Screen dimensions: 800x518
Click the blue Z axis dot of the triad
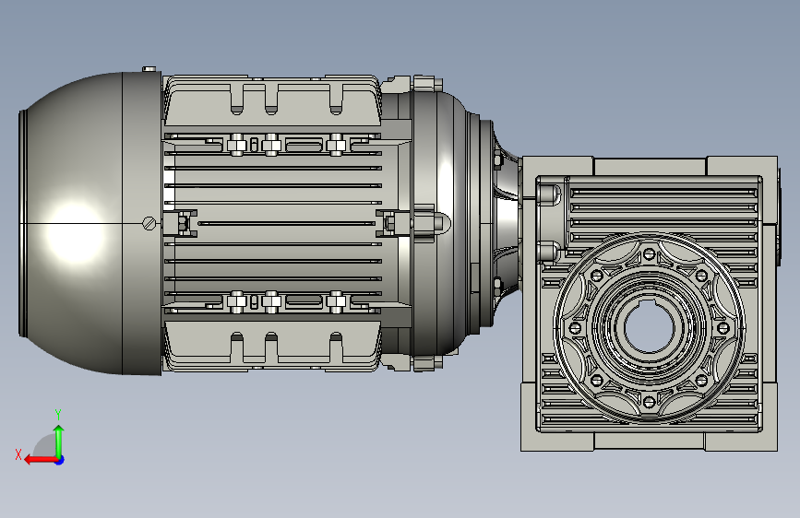[x=60, y=460]
